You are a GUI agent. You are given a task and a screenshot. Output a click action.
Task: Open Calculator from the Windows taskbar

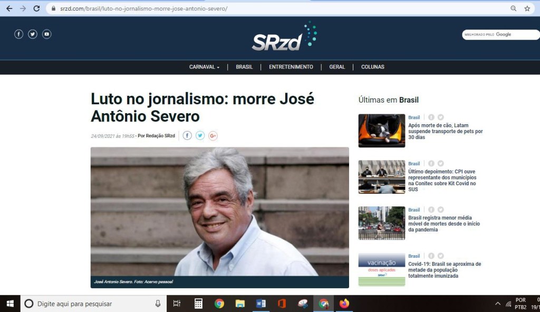[x=198, y=304]
